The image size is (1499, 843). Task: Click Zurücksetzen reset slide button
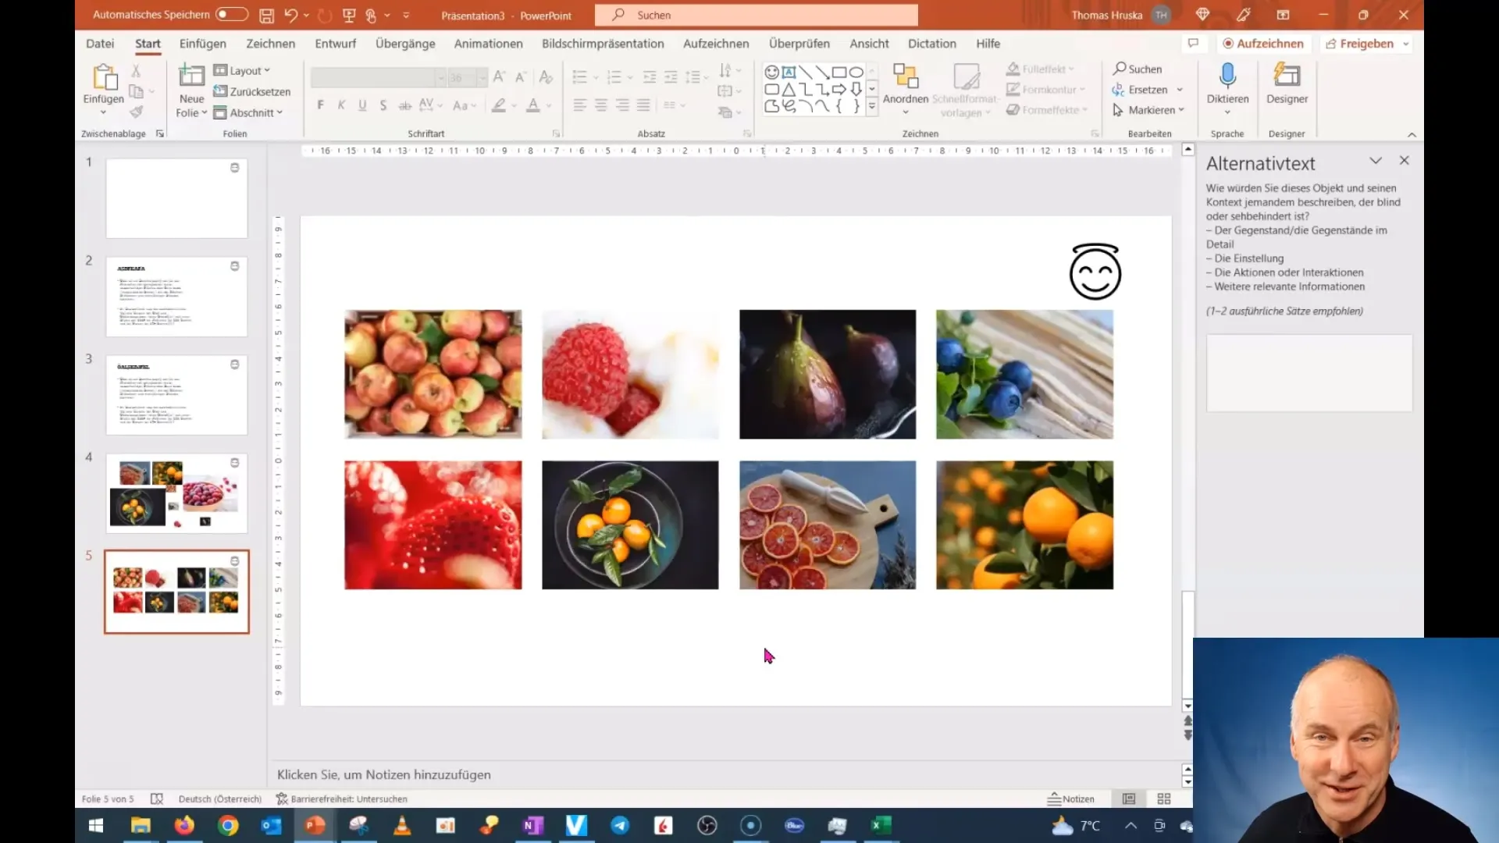255,91
